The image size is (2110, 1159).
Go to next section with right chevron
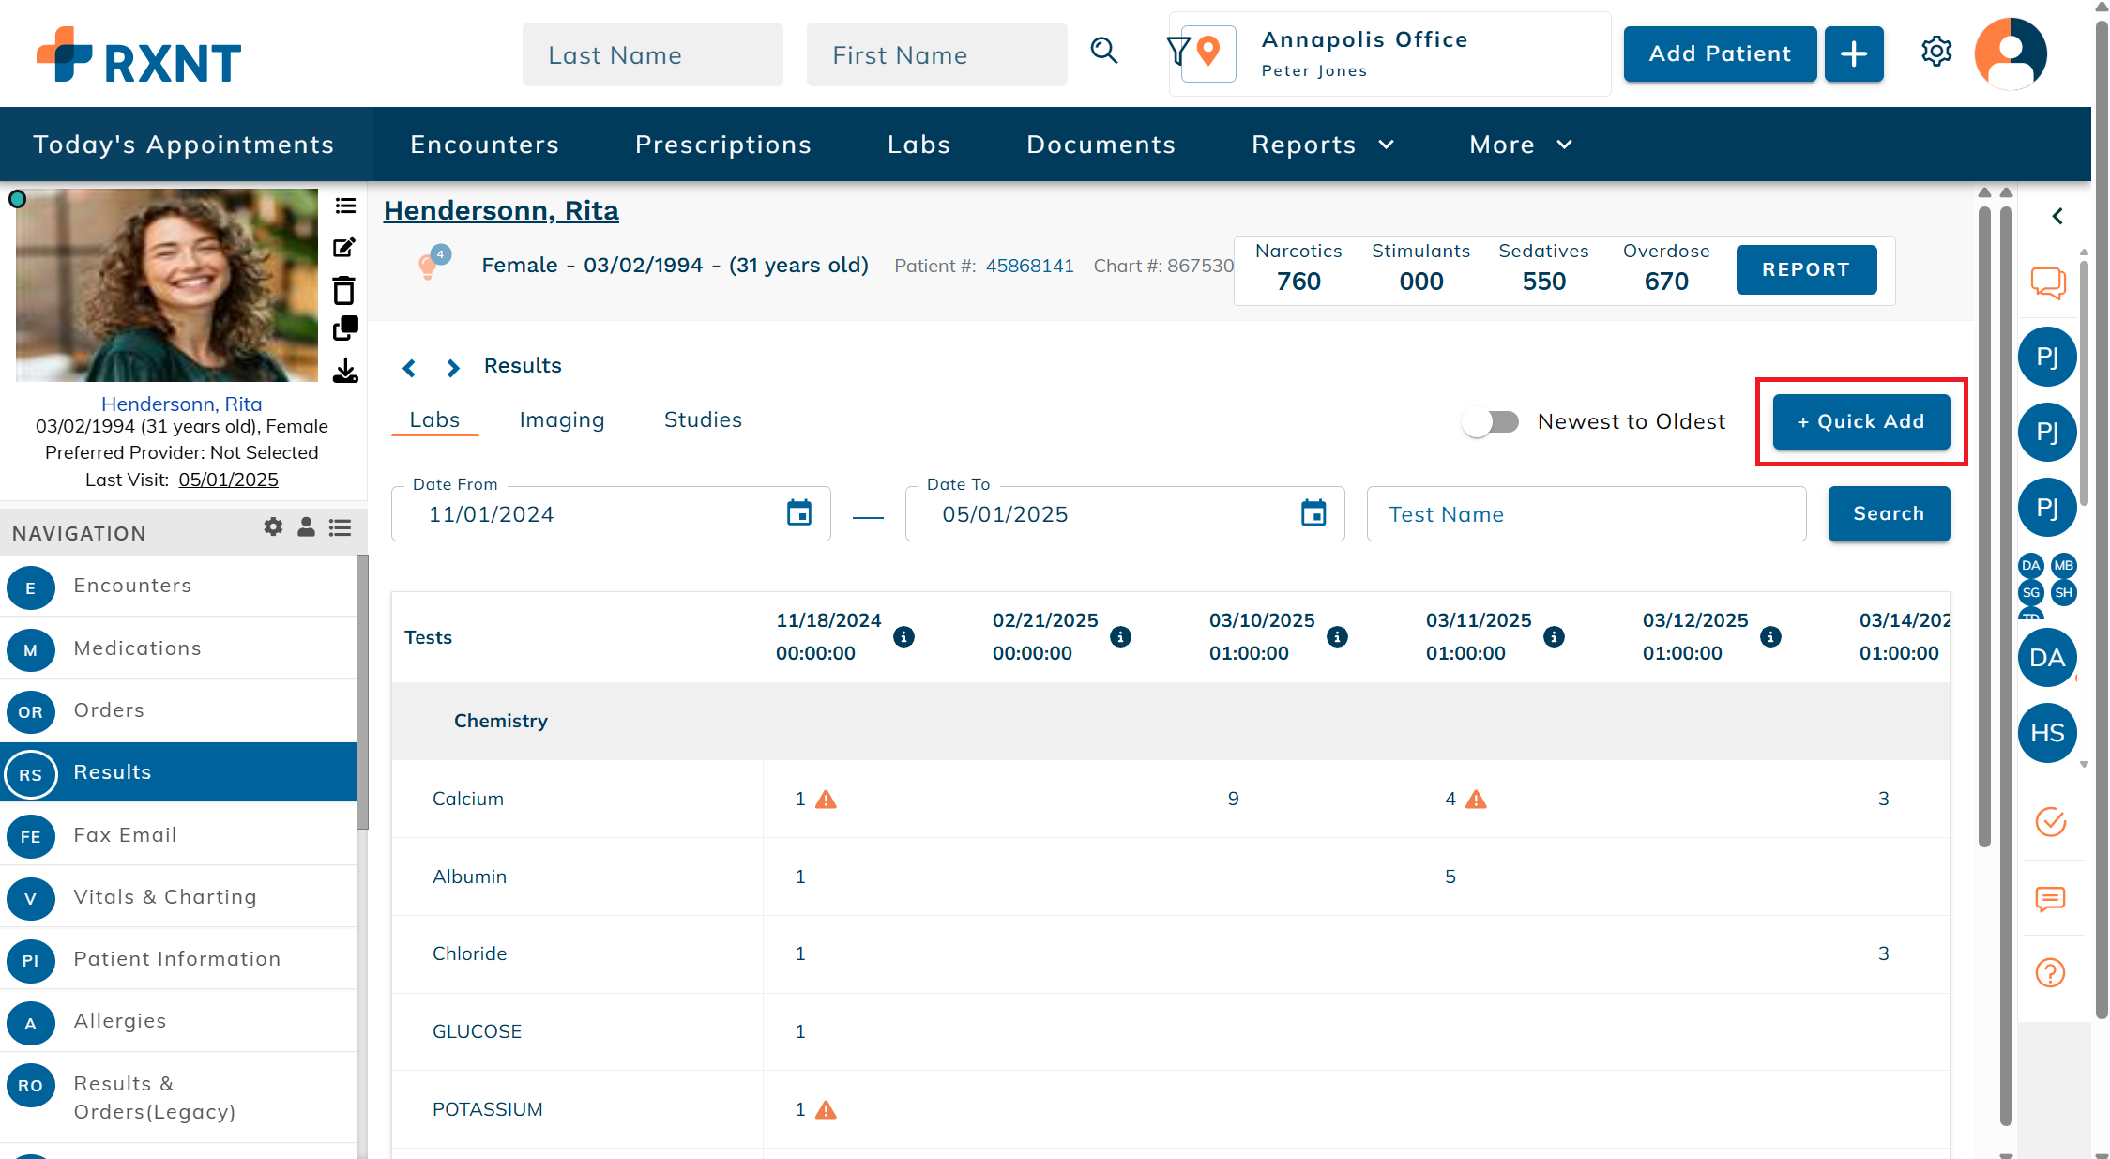tap(453, 368)
